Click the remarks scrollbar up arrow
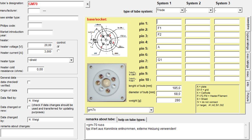The height and width of the screenshot is (140, 252). click(246, 125)
